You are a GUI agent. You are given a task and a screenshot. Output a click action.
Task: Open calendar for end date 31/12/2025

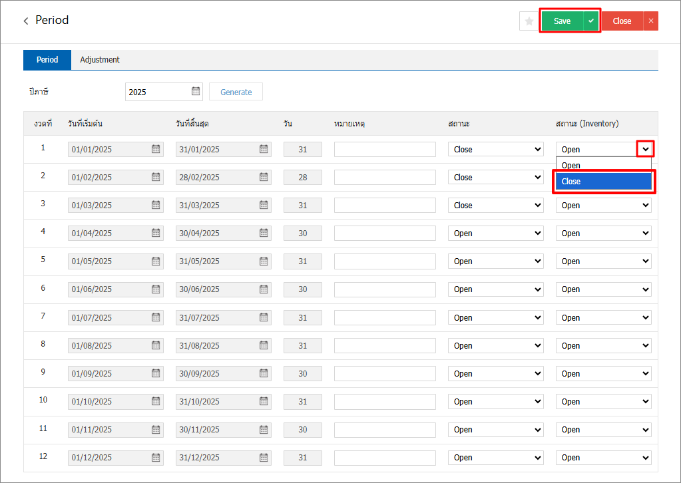click(264, 458)
